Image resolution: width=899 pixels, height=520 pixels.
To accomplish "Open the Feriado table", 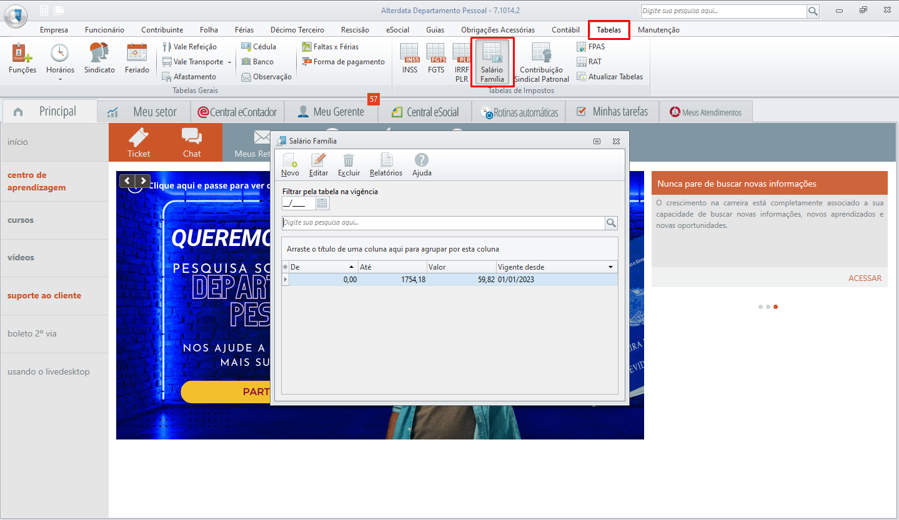I will (137, 59).
